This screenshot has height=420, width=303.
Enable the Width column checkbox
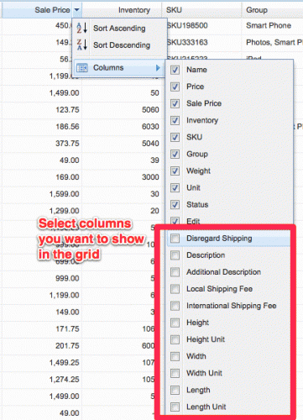[175, 356]
